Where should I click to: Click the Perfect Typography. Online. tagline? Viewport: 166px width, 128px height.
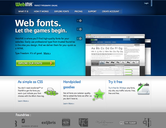46,5
